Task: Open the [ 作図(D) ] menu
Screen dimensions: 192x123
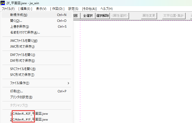Action: click(57, 9)
